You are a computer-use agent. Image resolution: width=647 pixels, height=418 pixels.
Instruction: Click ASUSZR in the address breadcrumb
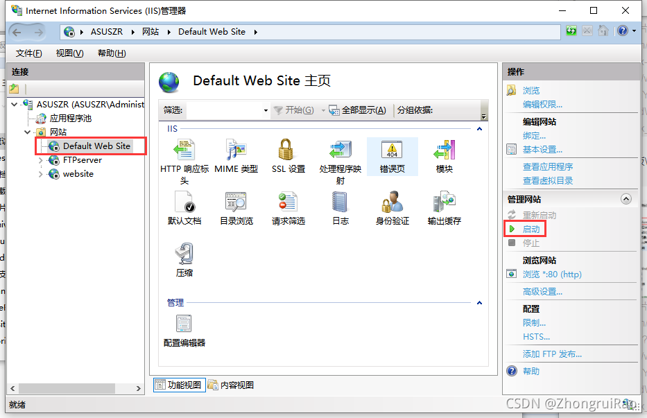(x=107, y=32)
